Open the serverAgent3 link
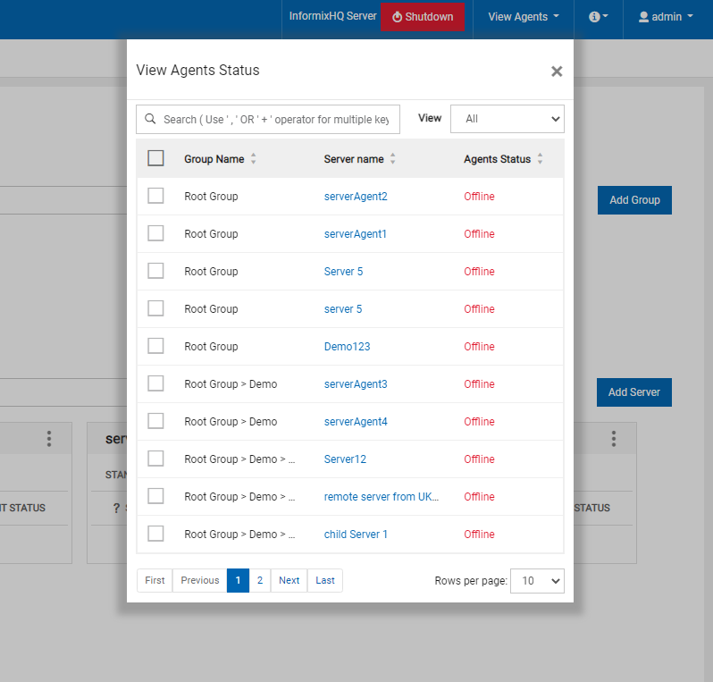Viewport: 713px width, 682px height. tap(356, 384)
